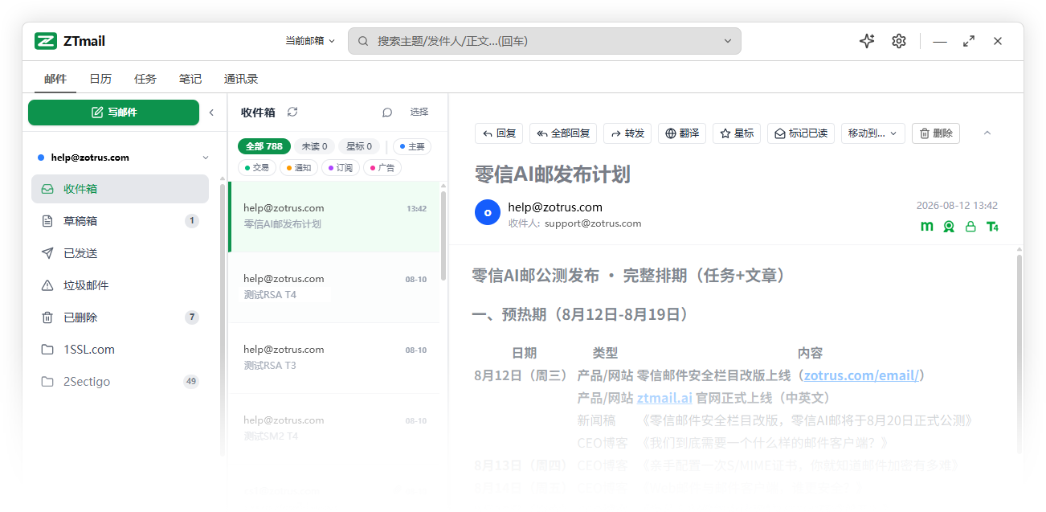Toggle the 通知 category filter
This screenshot has height=512, width=1046.
[x=299, y=168]
